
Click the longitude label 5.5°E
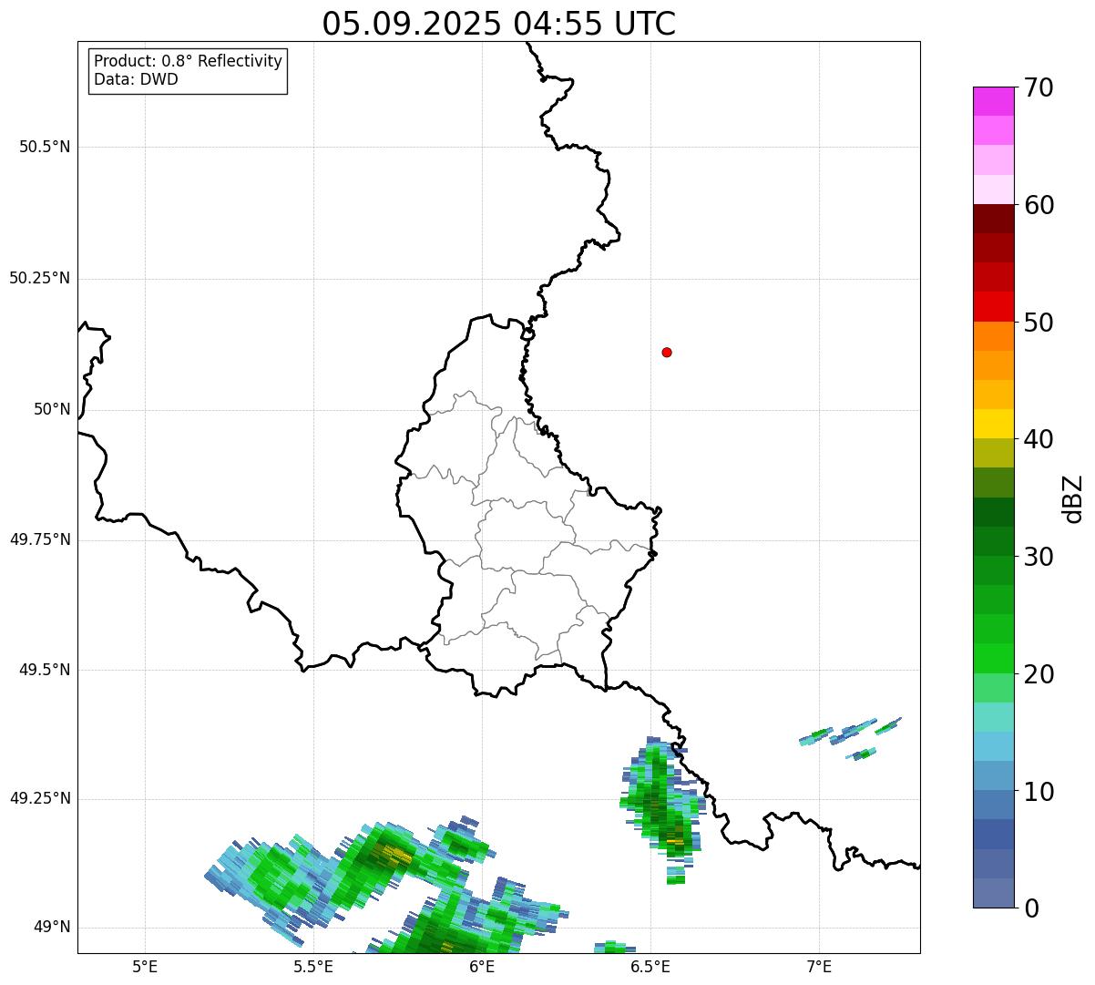[313, 966]
